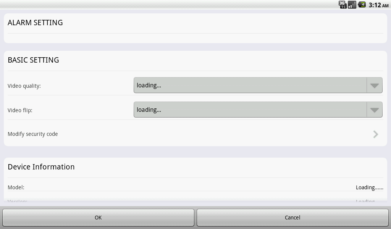Tap the battery charging icon
This screenshot has height=229, width=391.
point(362,5)
